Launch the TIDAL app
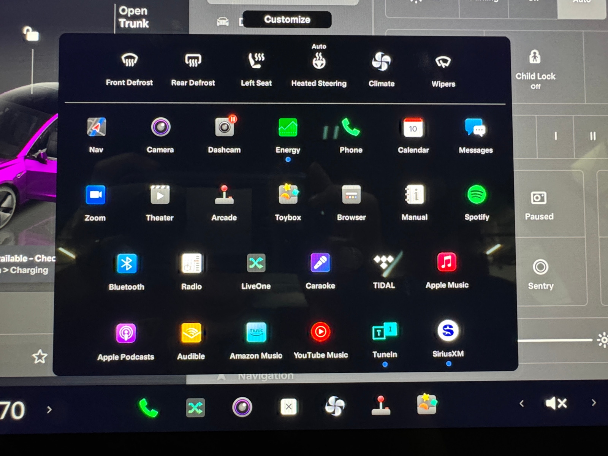Screen dimensions: 608x456 pos(384,262)
